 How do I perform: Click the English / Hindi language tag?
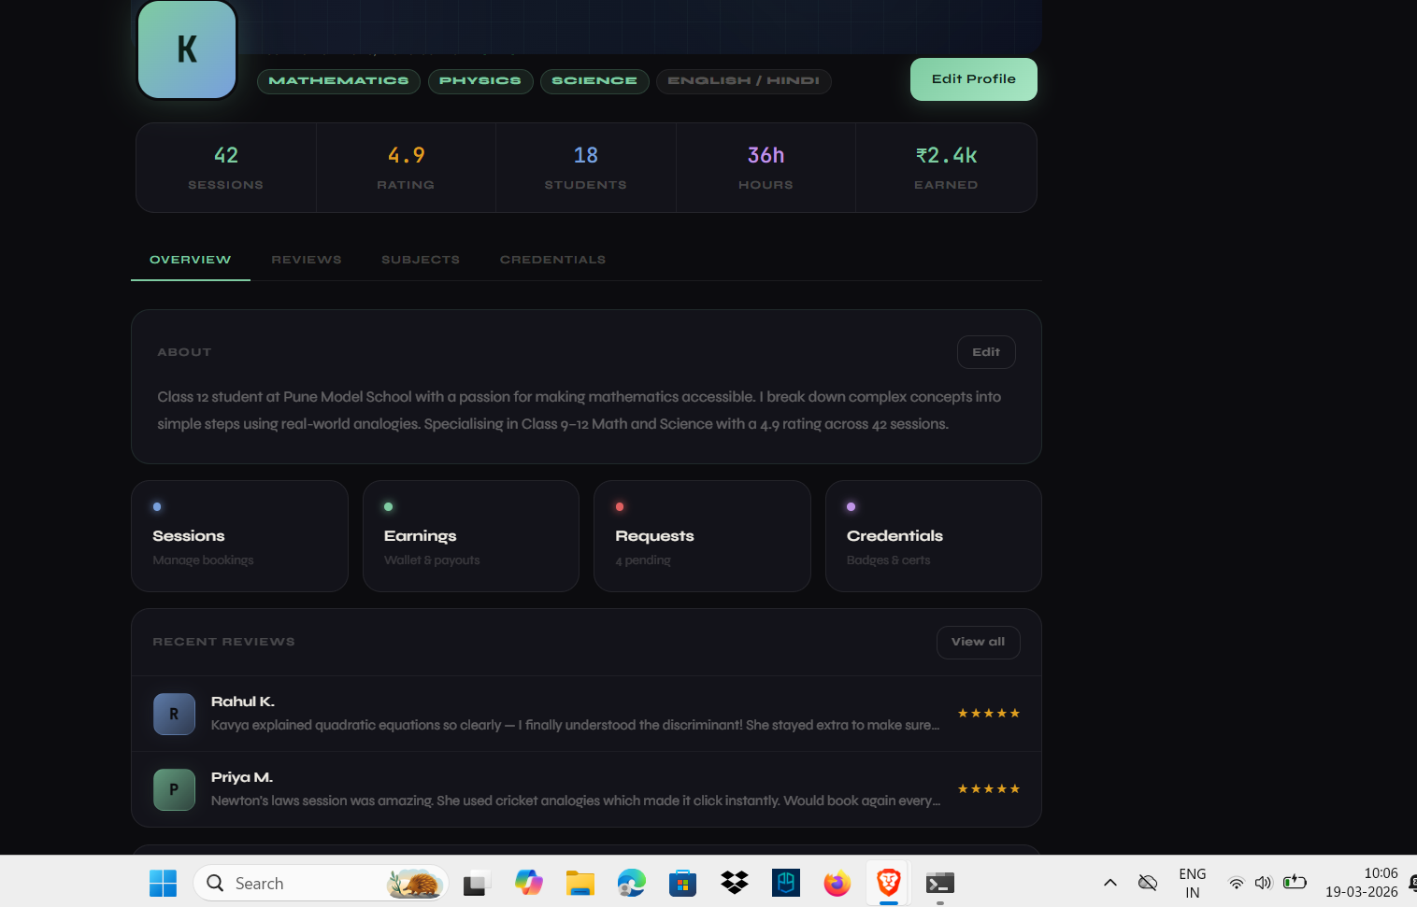pyautogui.click(x=743, y=81)
